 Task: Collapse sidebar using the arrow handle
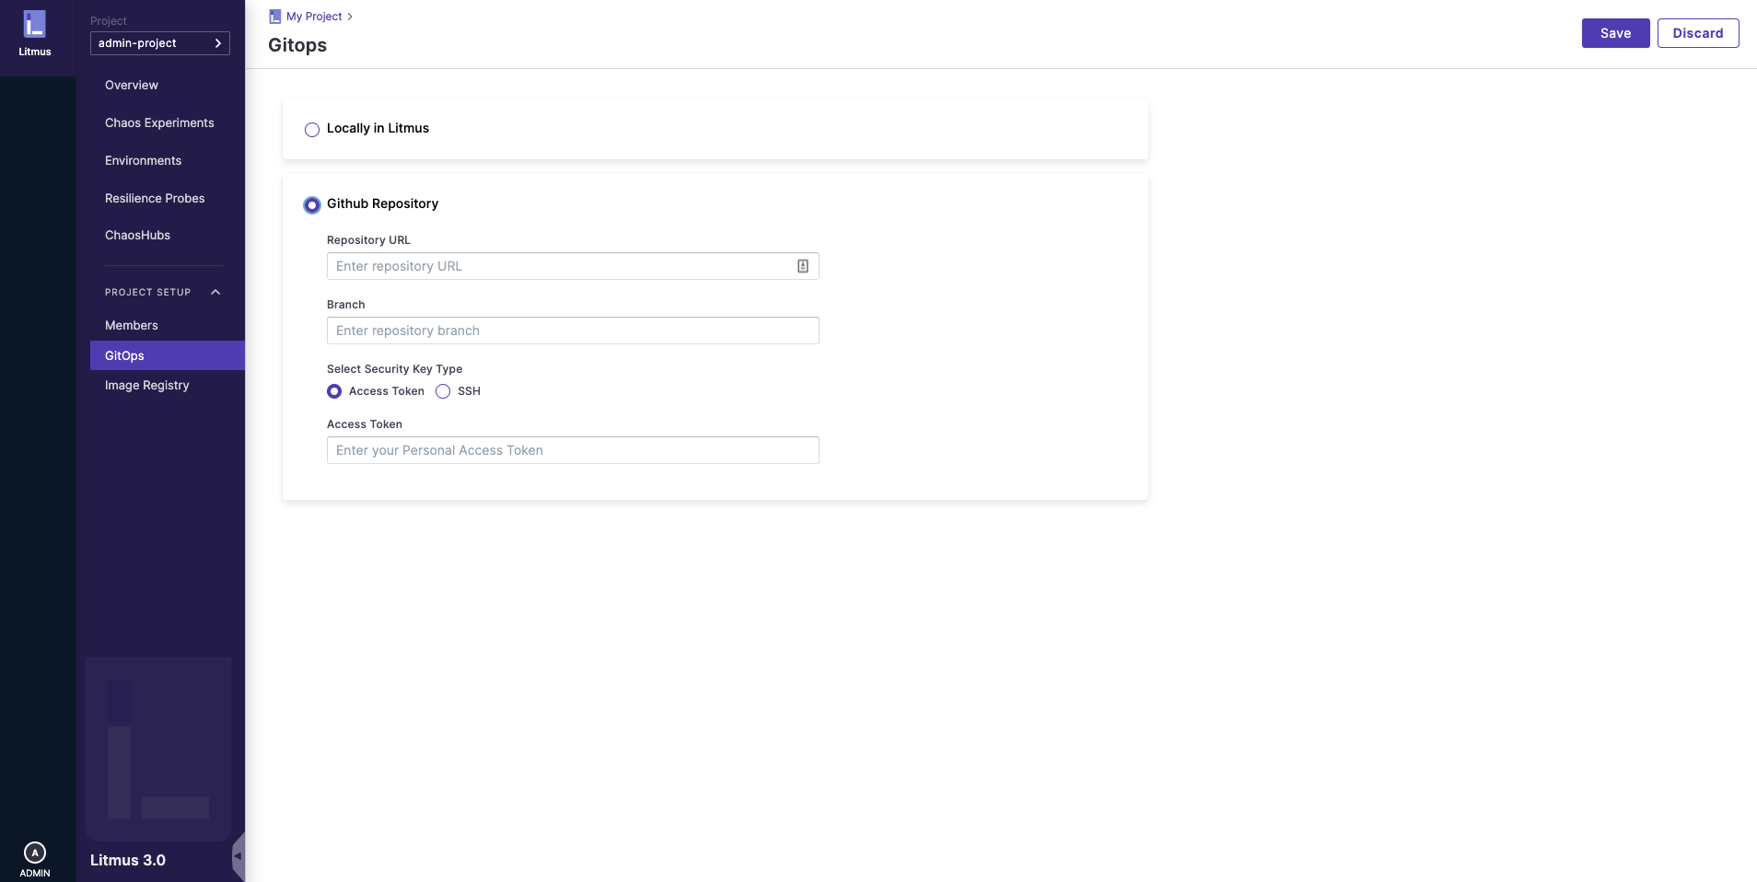238,856
